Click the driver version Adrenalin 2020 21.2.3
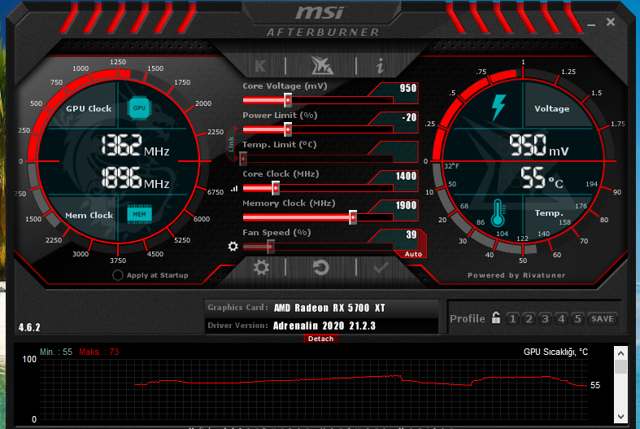 pyautogui.click(x=324, y=326)
